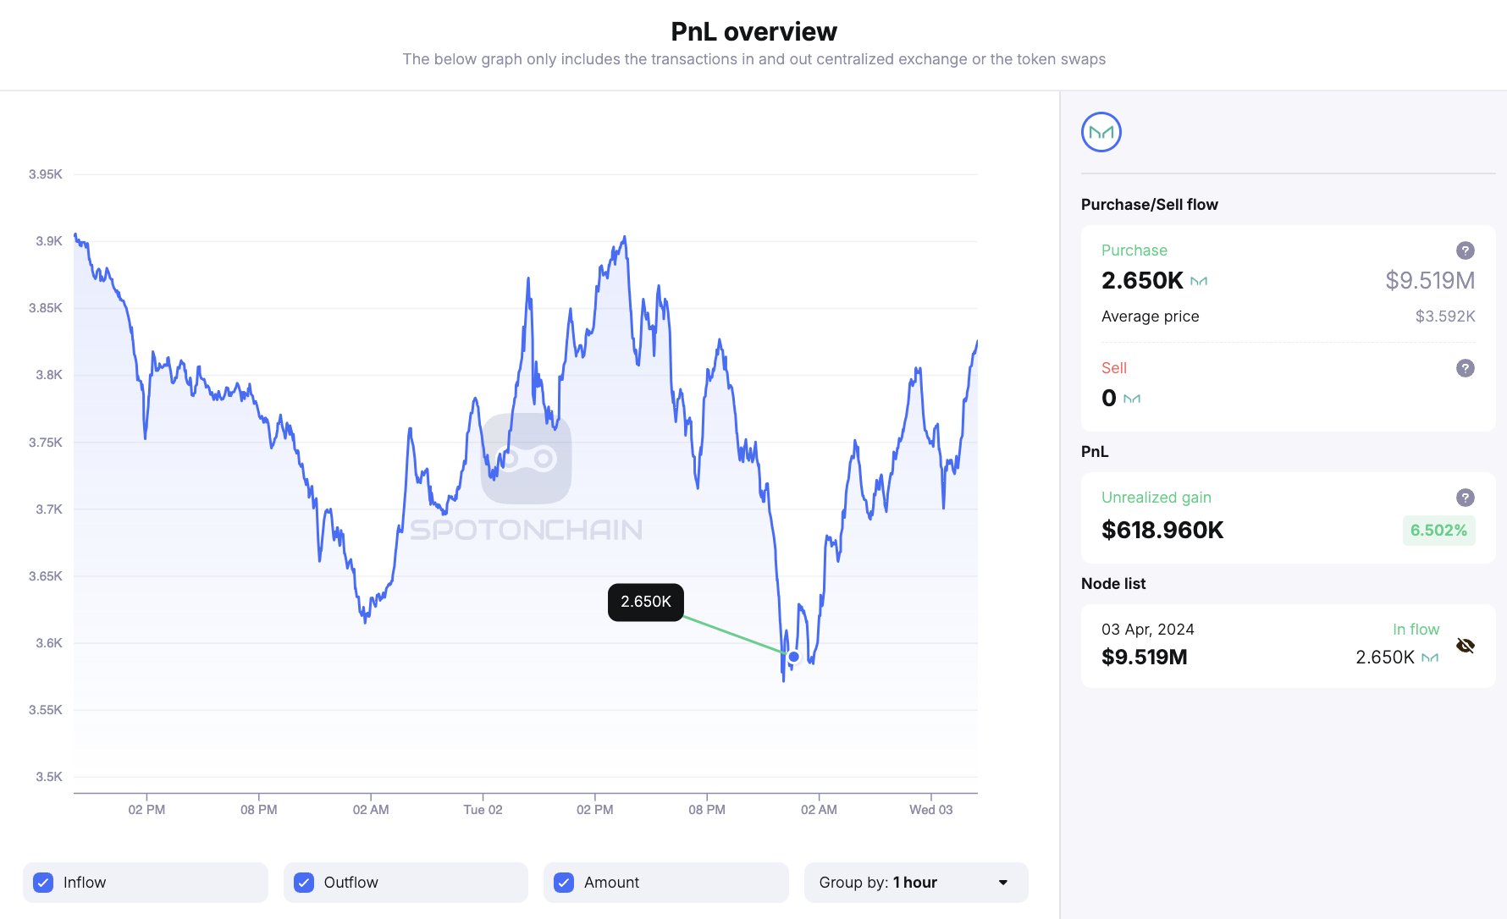1507x919 pixels.
Task: Click the Purchase help question mark icon
Action: pyautogui.click(x=1465, y=250)
